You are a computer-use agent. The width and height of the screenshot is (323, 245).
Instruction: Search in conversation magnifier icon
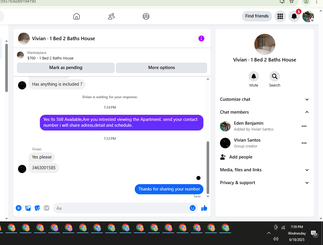pos(275,77)
